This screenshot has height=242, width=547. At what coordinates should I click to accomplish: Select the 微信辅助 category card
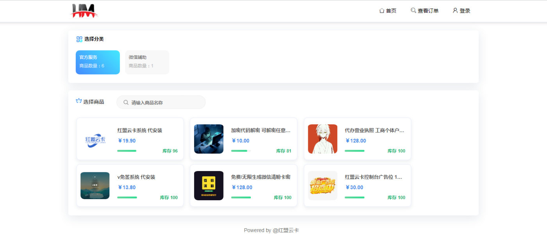click(147, 62)
